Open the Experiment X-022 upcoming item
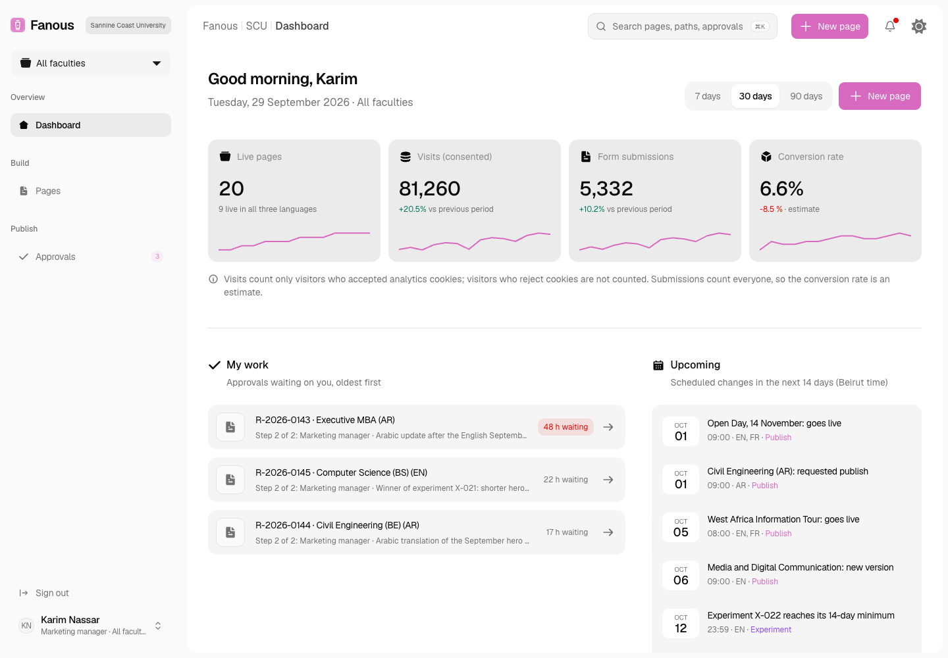 coord(787,622)
